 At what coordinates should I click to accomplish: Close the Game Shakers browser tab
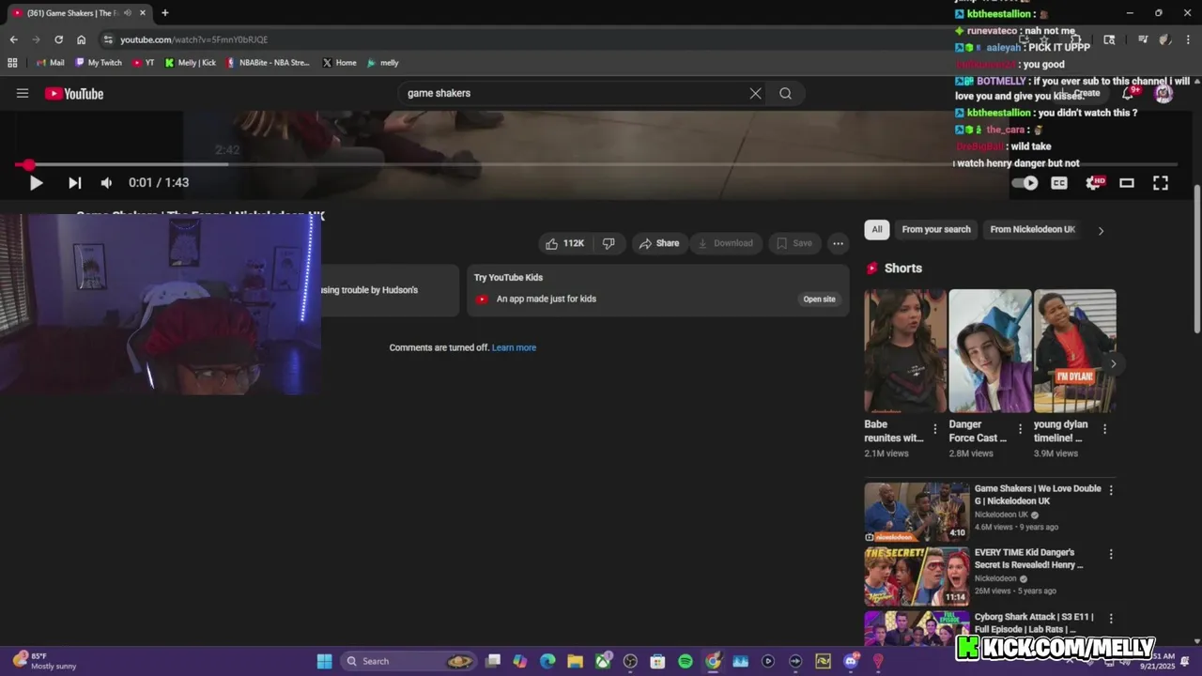point(142,13)
